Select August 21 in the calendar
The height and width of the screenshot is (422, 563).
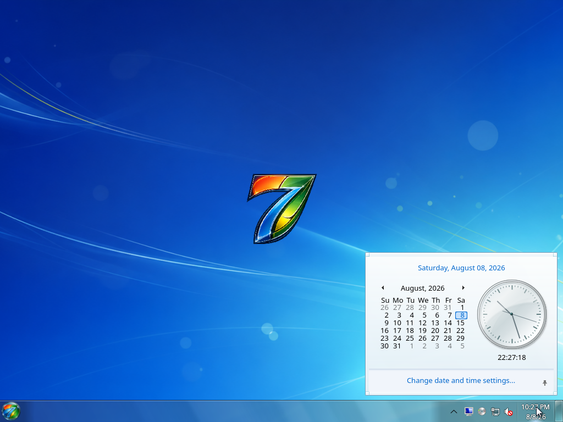pos(448,331)
